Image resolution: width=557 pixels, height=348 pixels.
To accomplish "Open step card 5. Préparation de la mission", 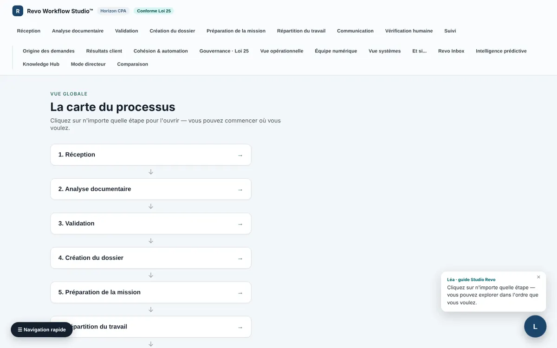I will pos(151,292).
